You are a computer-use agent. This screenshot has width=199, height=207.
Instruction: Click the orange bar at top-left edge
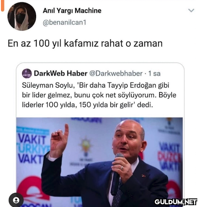click(2, 6)
